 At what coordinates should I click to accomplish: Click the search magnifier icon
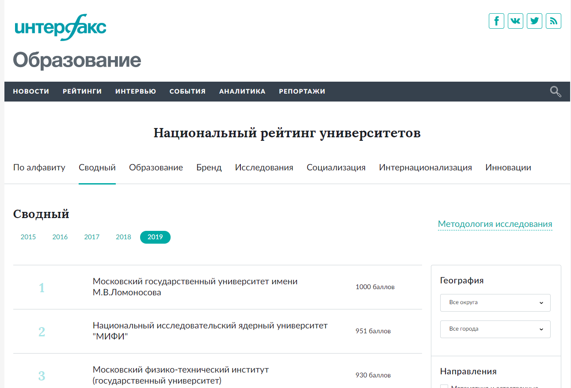pyautogui.click(x=555, y=91)
